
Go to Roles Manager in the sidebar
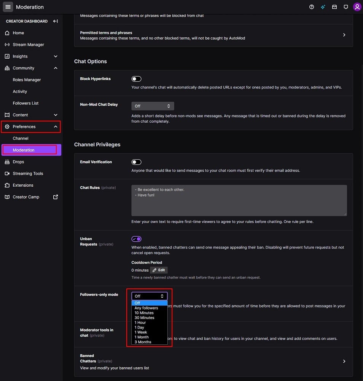pos(27,80)
